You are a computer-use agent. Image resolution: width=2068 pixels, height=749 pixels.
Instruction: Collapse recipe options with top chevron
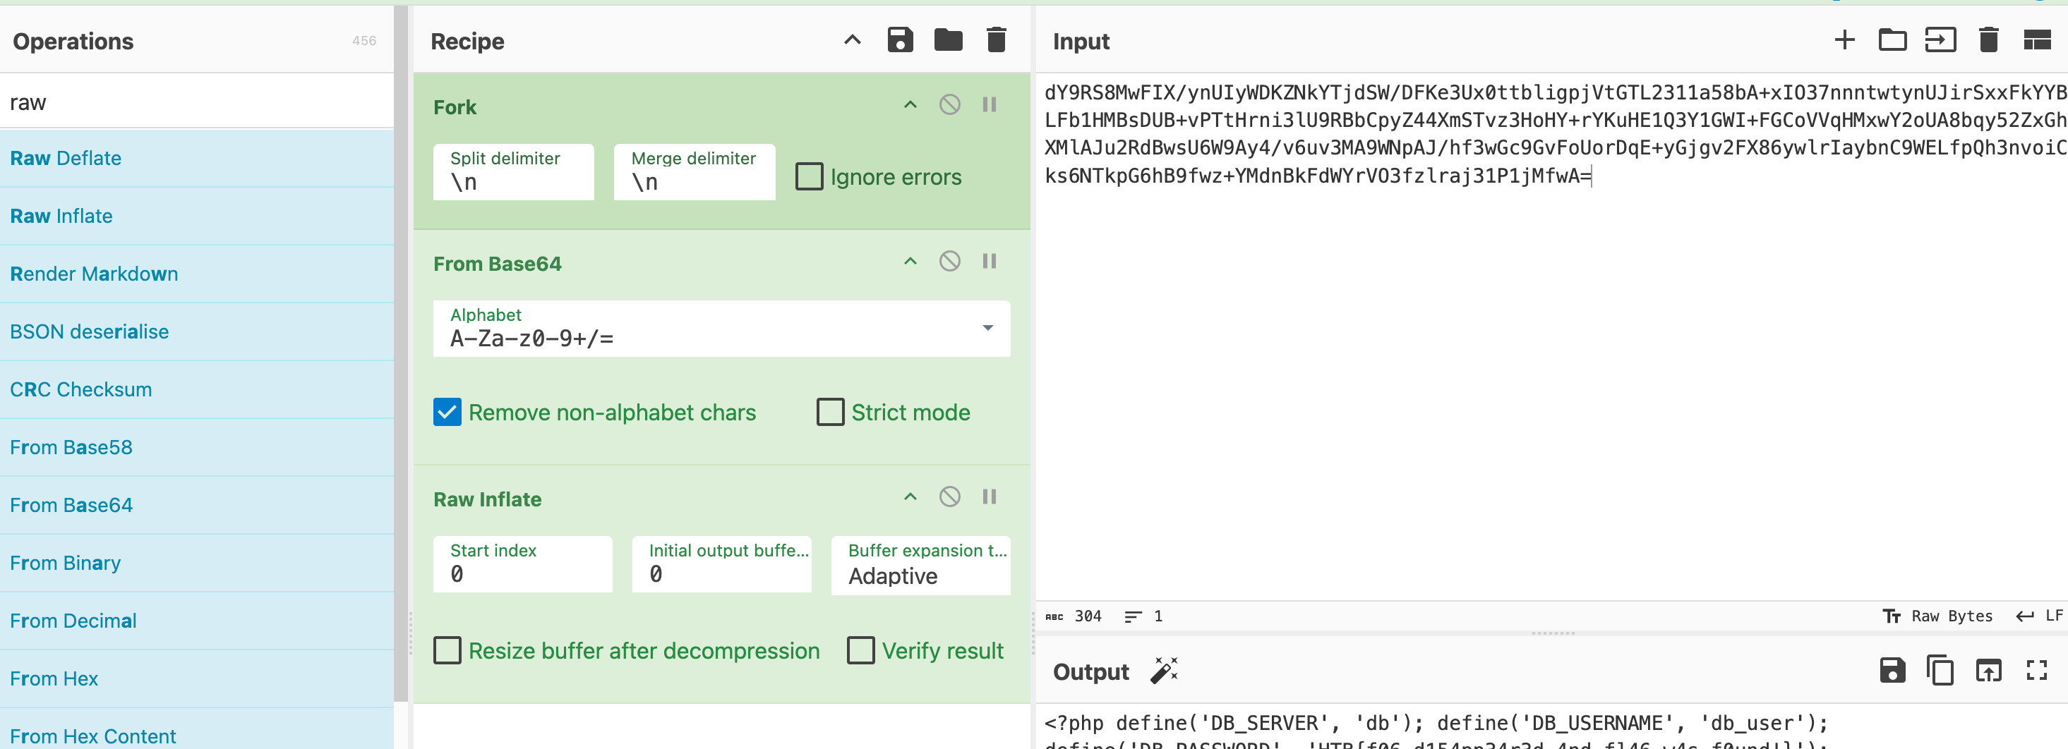pyautogui.click(x=853, y=40)
